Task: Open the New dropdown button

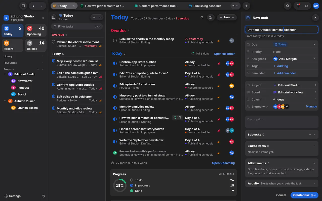Action: [x=227, y=17]
